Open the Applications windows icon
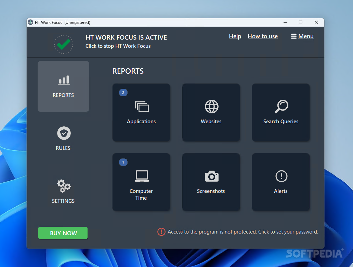 tap(142, 107)
